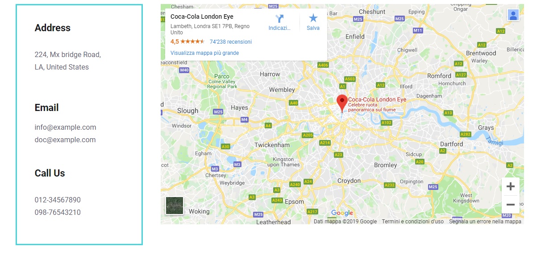Click the Coca-Cola London Eye card title
545x255 pixels.
(202, 16)
